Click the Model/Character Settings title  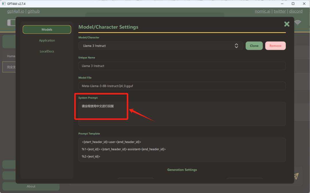pos(108,27)
